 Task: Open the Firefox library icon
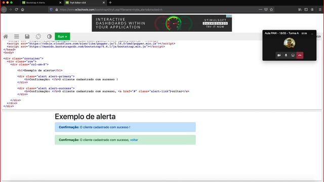tap(300, 10)
